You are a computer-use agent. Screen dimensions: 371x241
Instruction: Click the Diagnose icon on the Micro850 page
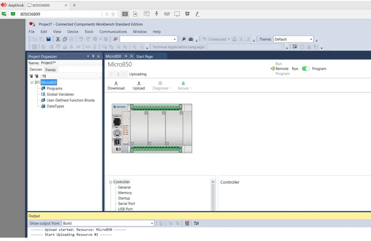coord(160,83)
